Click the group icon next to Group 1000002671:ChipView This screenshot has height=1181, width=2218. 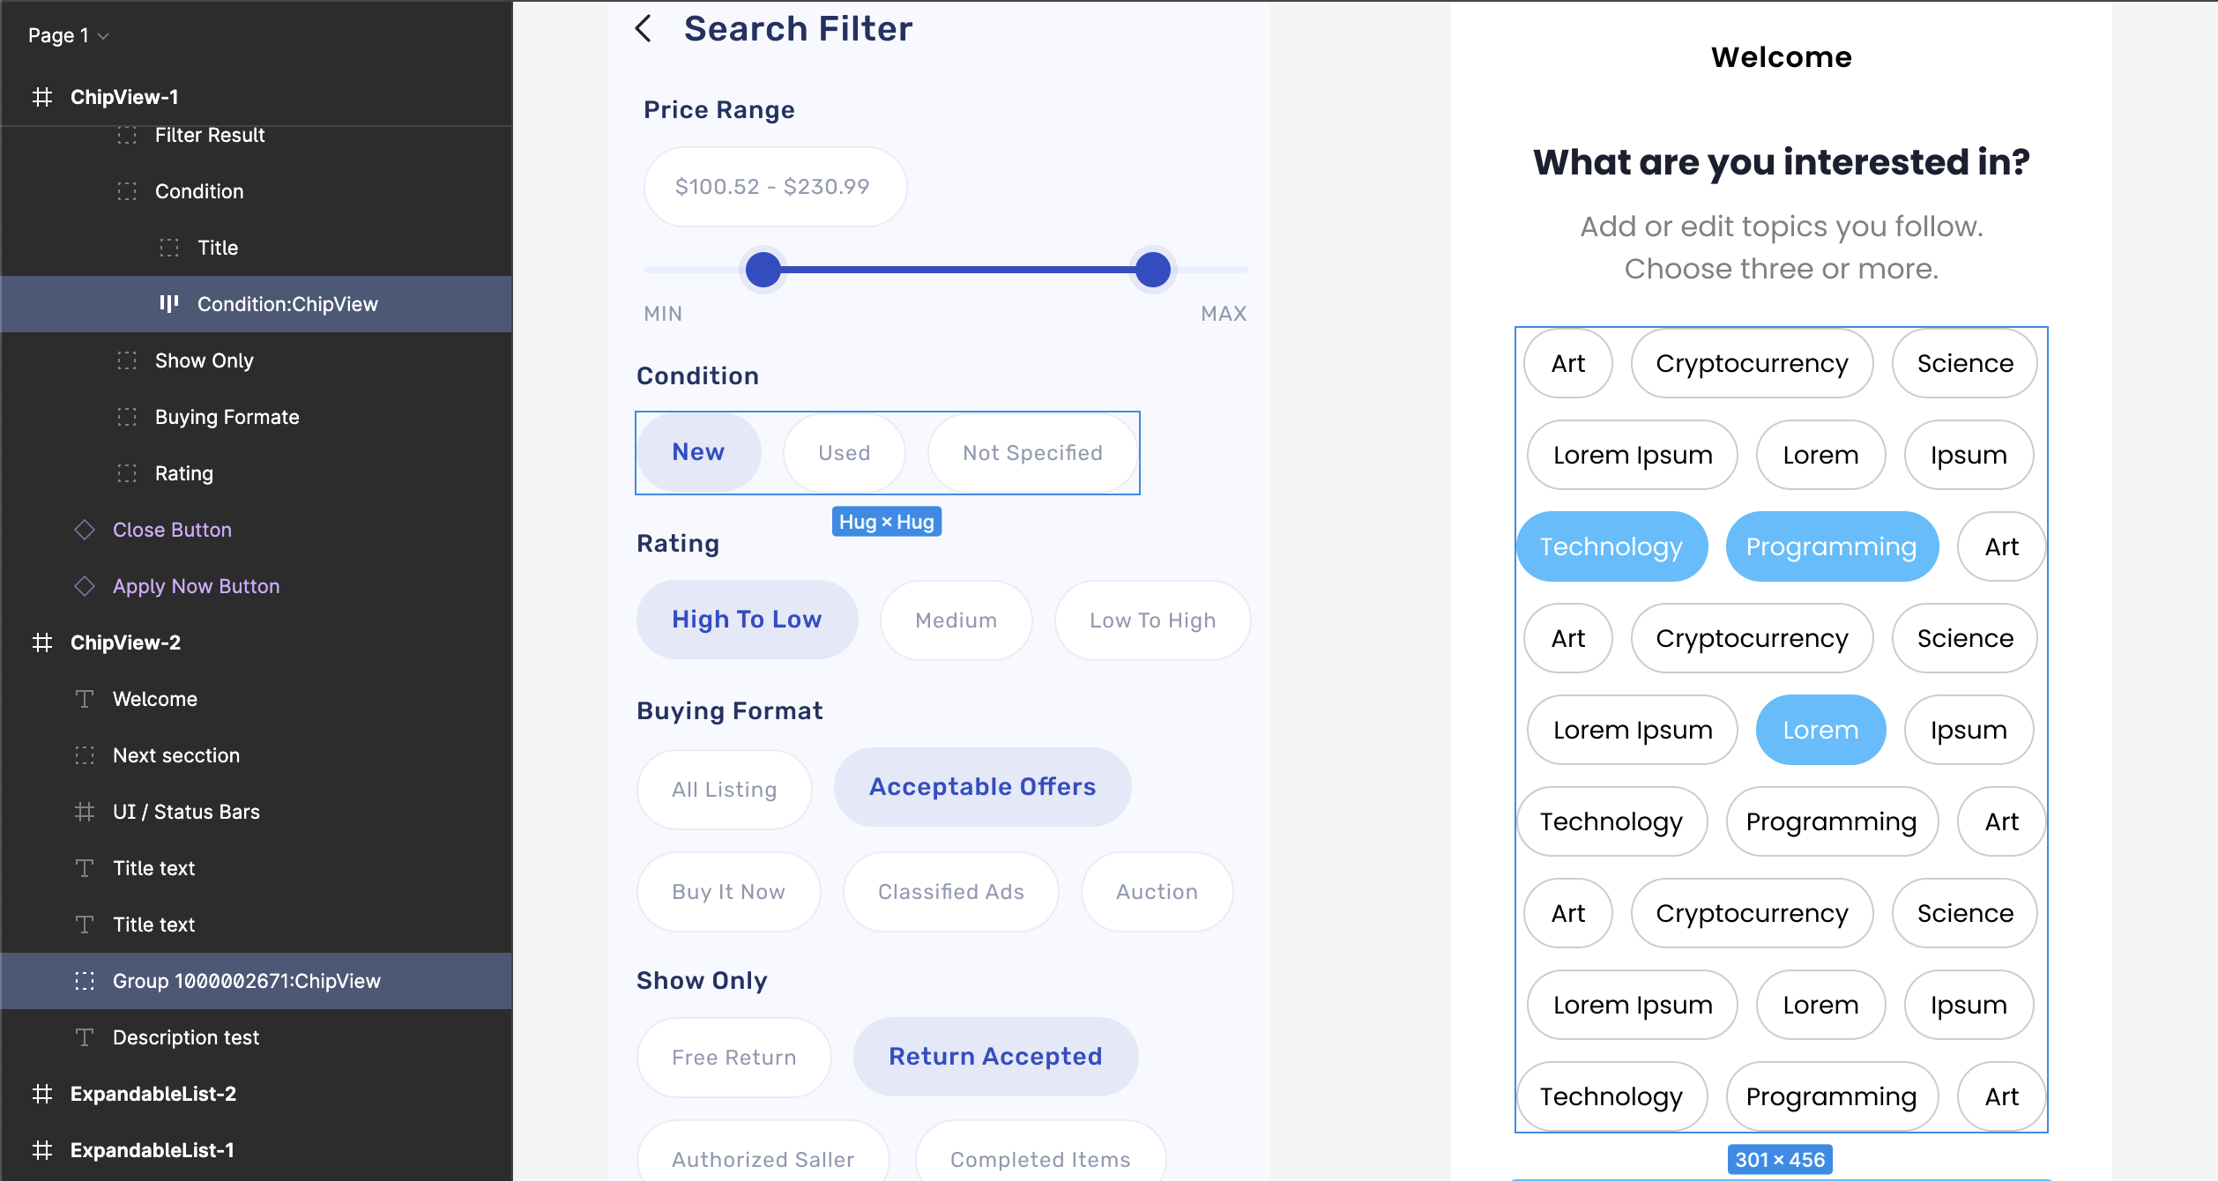[85, 981]
